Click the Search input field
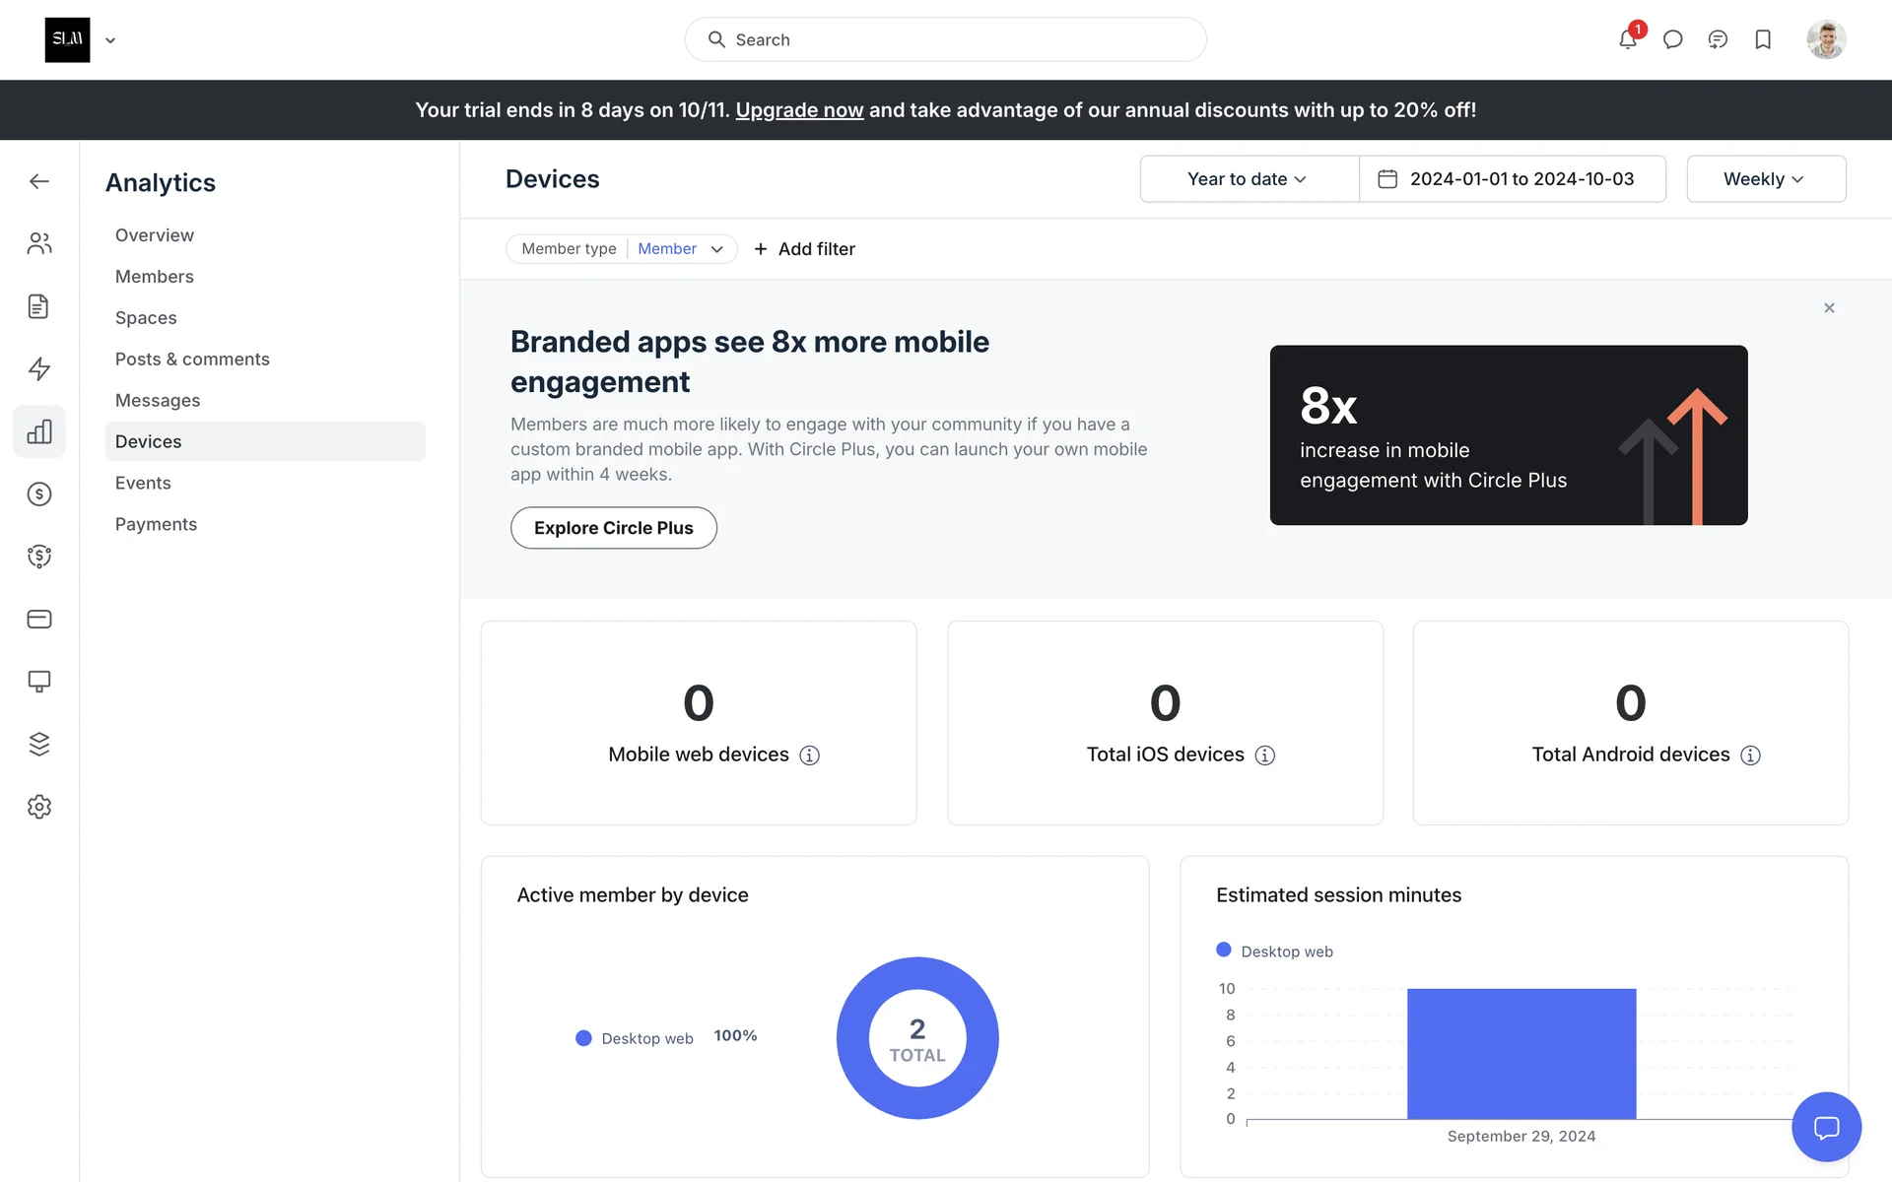This screenshot has width=1892, height=1182. click(945, 39)
